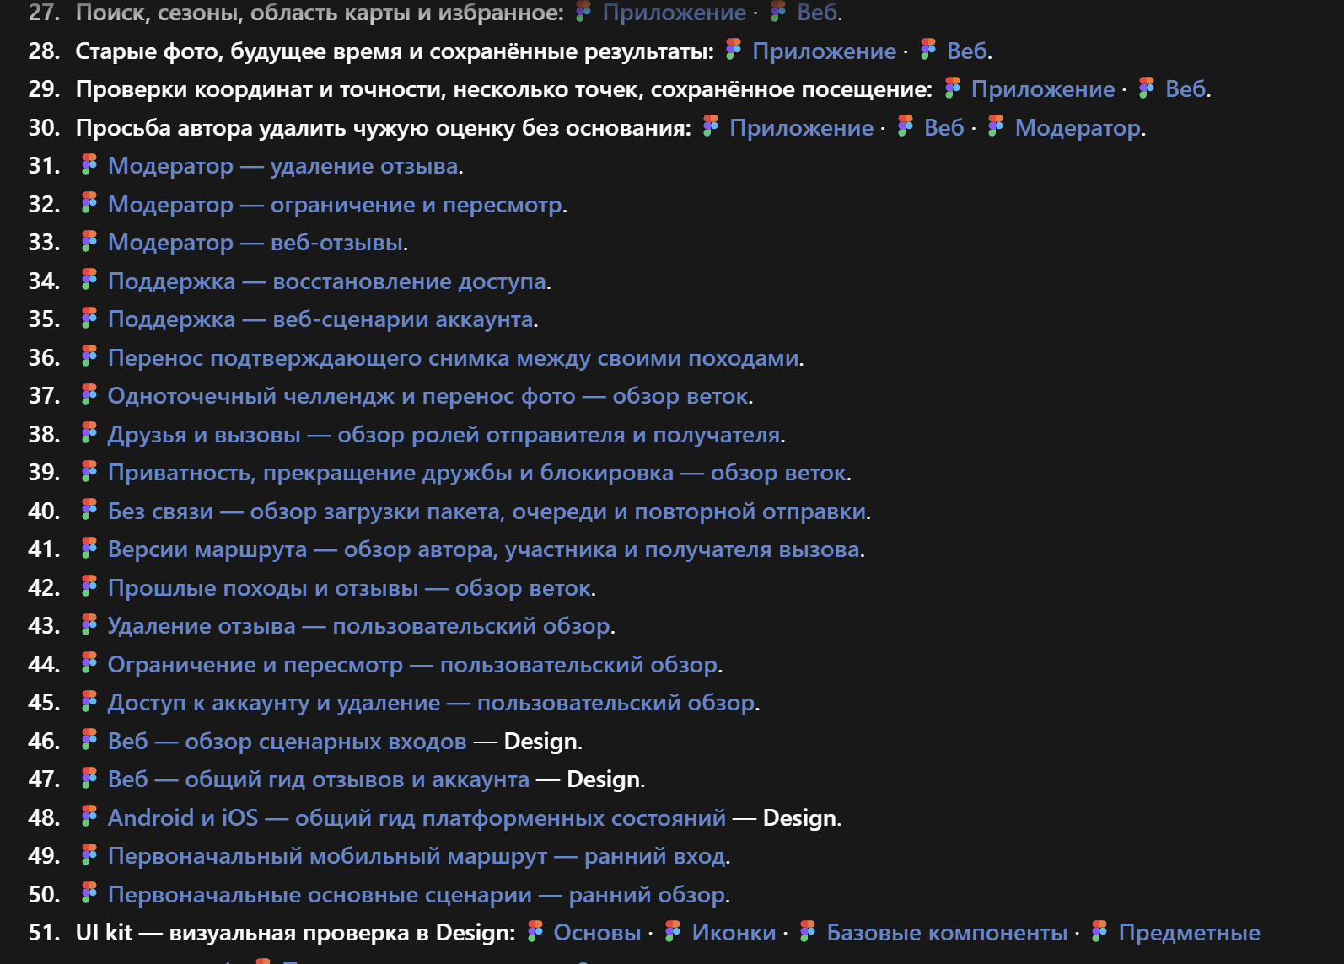Open the Иконки link in item 51

[x=734, y=933]
